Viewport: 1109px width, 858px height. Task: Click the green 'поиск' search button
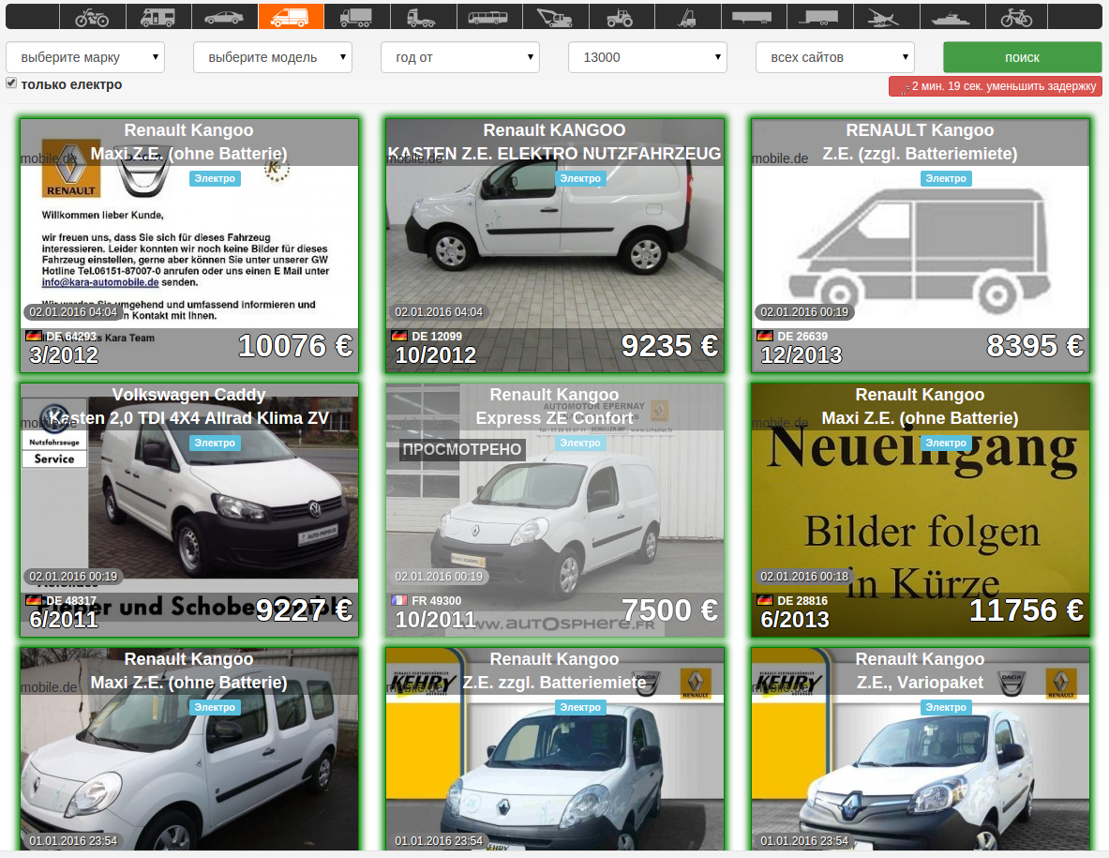(1022, 57)
